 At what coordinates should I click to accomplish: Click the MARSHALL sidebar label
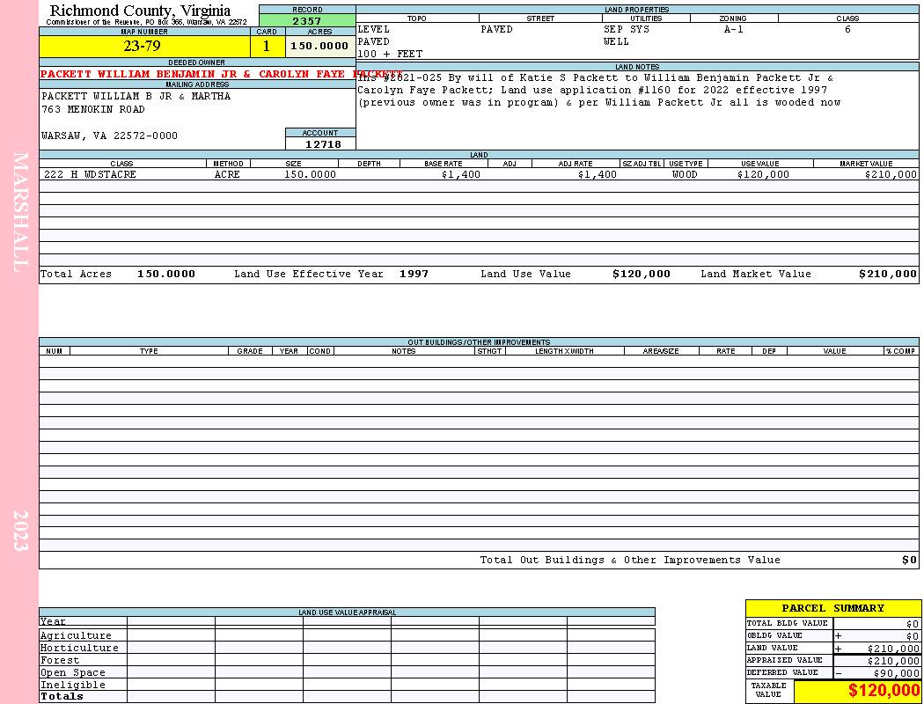(x=20, y=212)
